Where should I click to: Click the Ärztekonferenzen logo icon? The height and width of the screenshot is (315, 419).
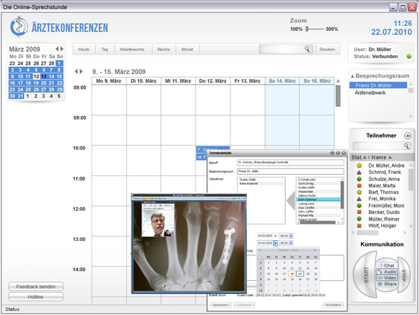click(x=18, y=27)
